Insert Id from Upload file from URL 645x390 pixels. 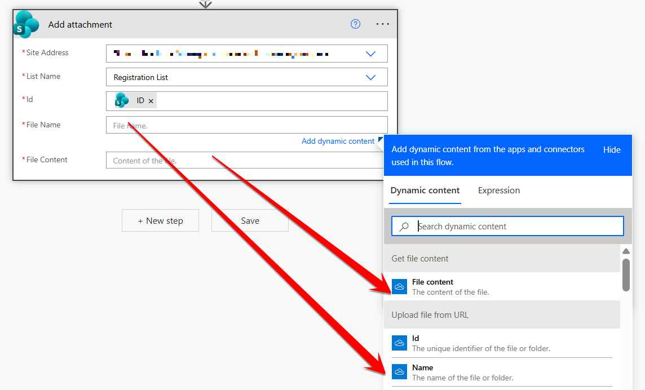(502, 343)
